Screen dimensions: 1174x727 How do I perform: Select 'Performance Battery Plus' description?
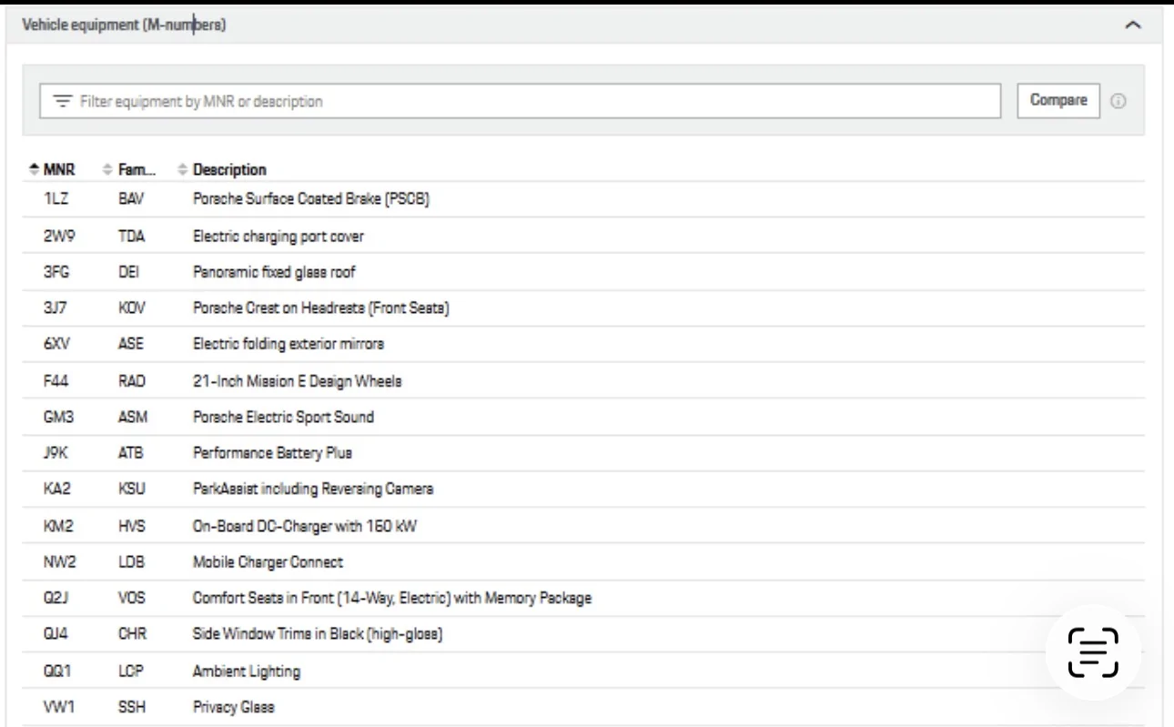[x=272, y=452]
